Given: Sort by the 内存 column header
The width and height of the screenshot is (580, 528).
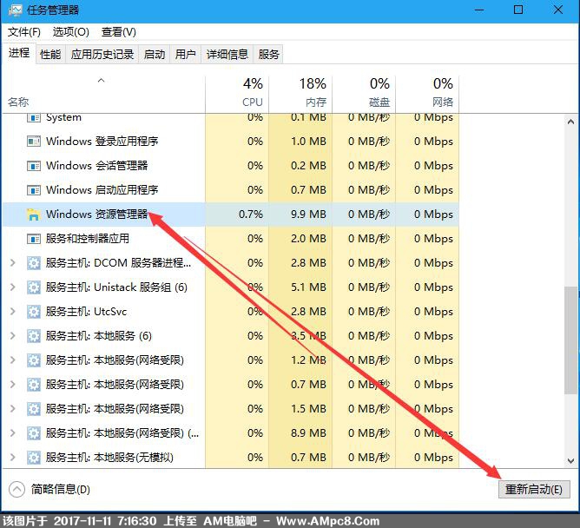Looking at the screenshot, I should coord(300,95).
